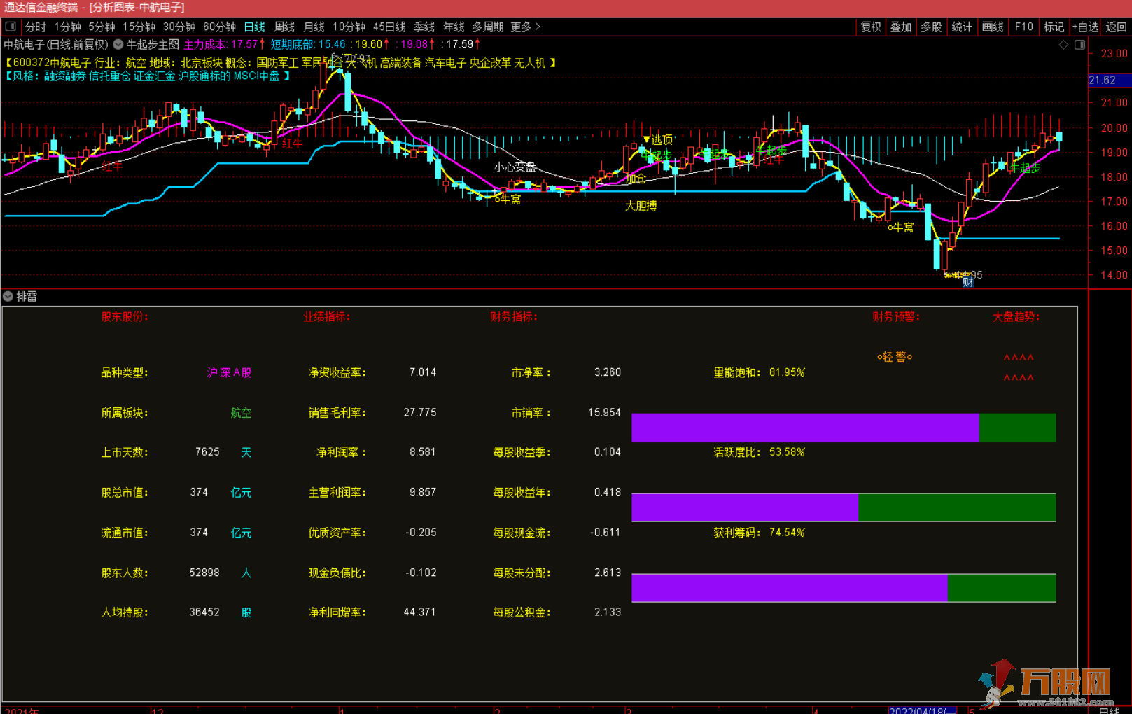The height and width of the screenshot is (714, 1132).
Task: Toggle the right info panel icon
Action: 1080,45
